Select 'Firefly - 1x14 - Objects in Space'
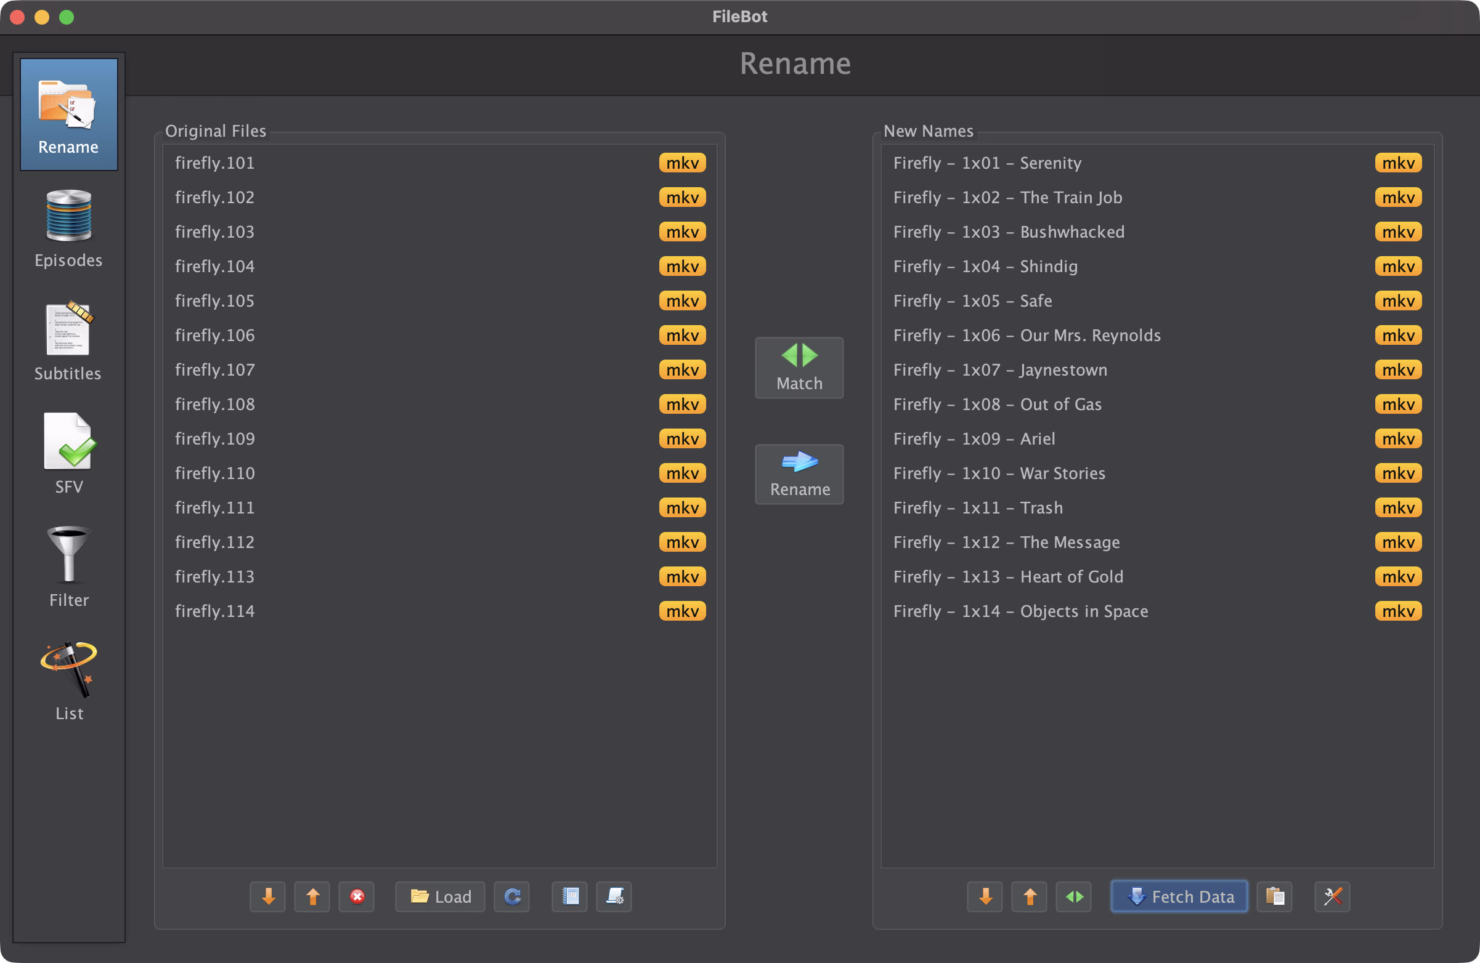 pos(1020,611)
